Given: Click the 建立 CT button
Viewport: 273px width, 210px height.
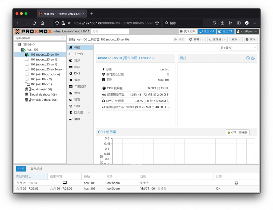Looking at the screenshot, I should click(x=226, y=31).
